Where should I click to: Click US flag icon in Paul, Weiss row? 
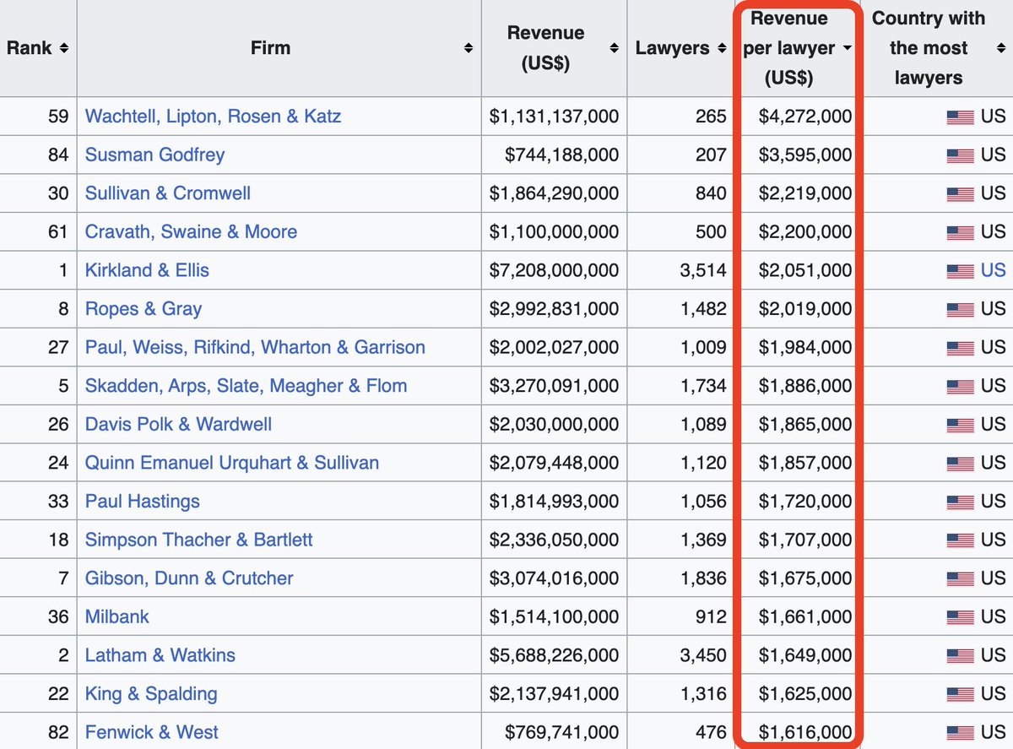pos(961,348)
